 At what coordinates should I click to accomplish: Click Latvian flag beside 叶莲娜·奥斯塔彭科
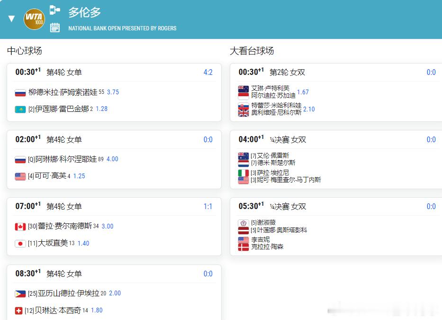(244, 230)
